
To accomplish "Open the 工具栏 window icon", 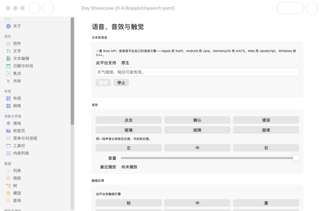I will (x=8, y=146).
